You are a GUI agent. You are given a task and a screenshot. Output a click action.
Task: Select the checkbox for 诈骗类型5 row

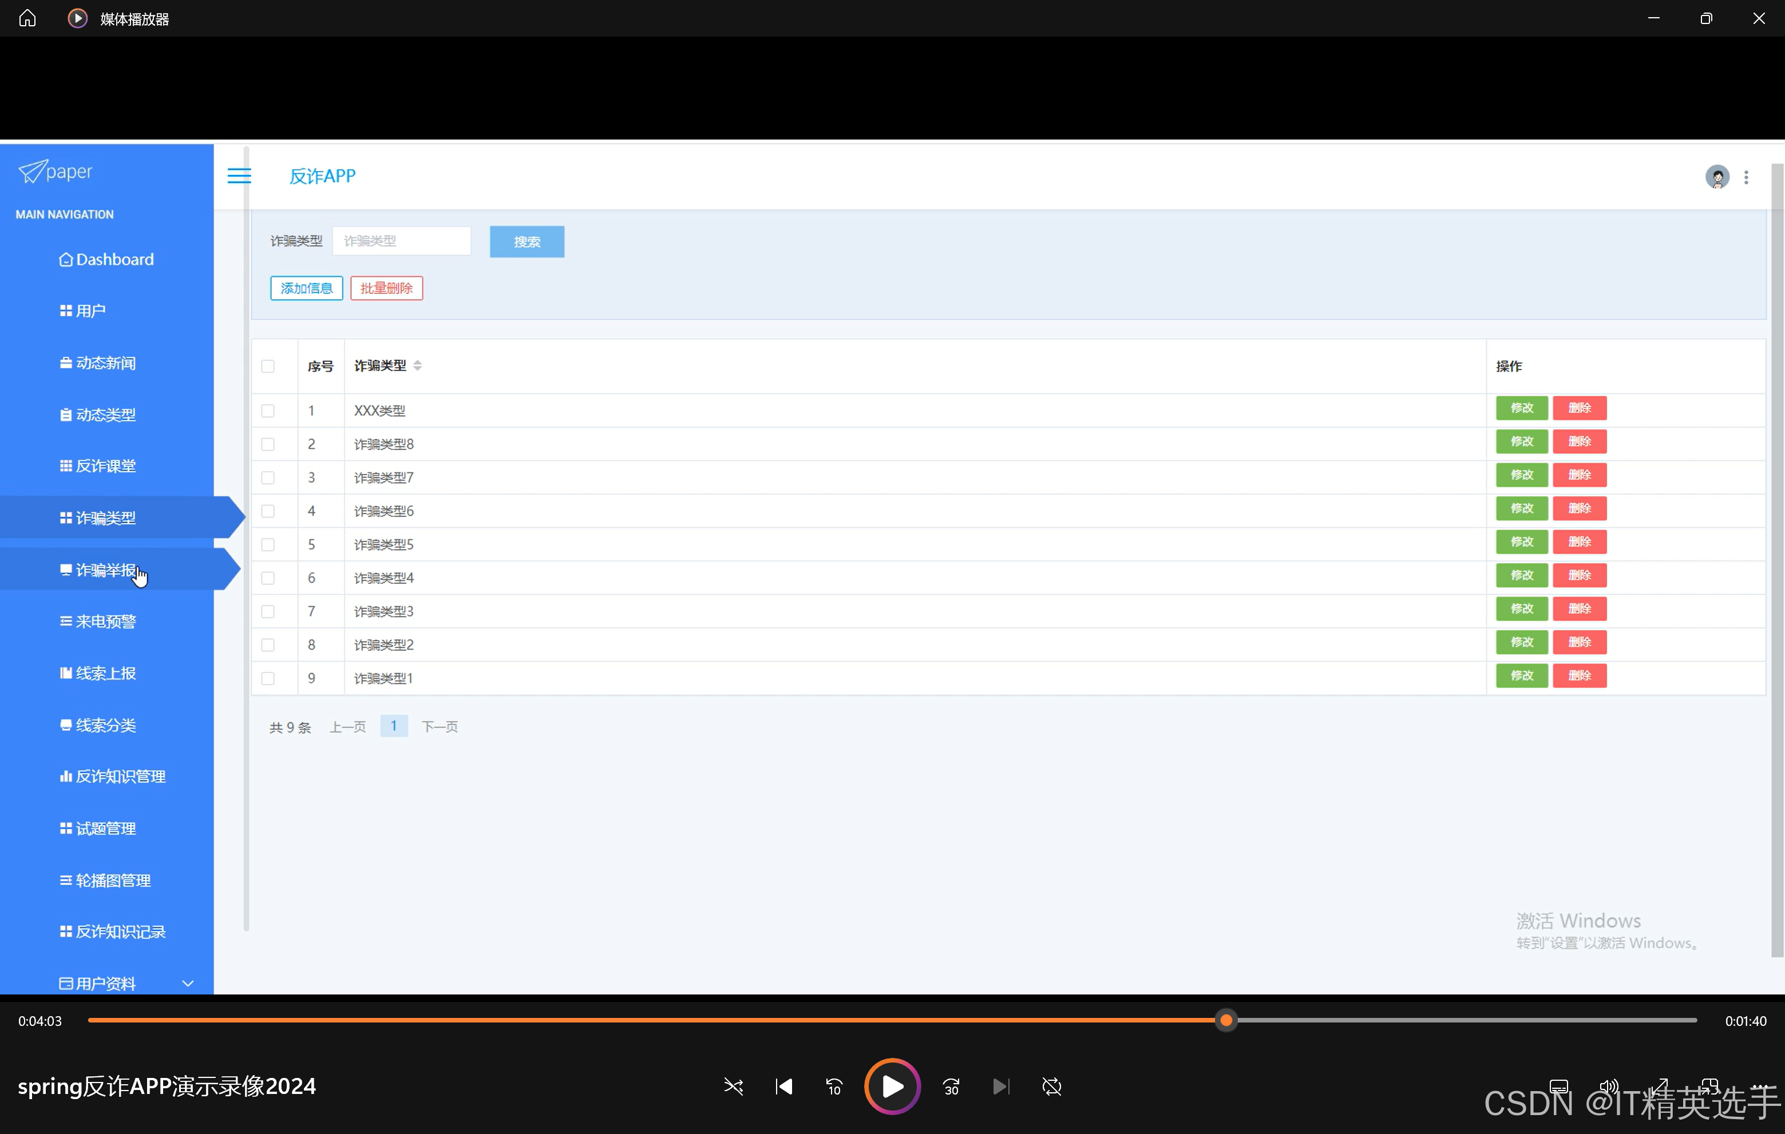pos(268,544)
